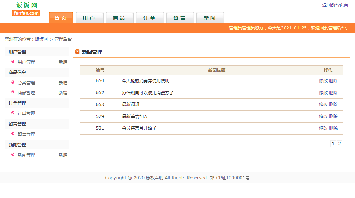Click 新增 beside sidebar 新闻管理

[x=63, y=155]
